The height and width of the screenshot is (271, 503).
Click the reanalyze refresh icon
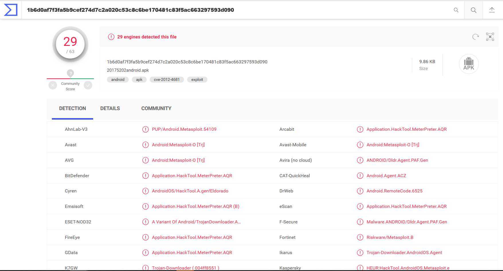tap(475, 37)
